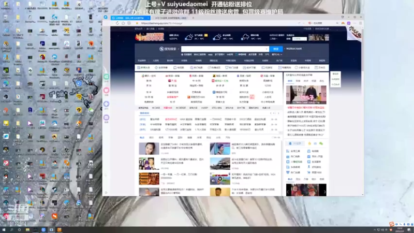This screenshot has width=414, height=233.
Task: Click the browser address bar URL
Action: click(x=161, y=23)
